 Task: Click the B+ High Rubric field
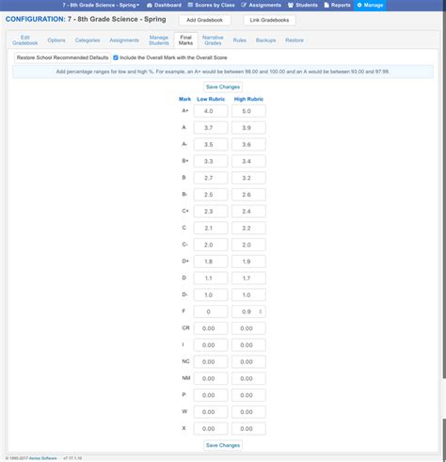(x=248, y=161)
